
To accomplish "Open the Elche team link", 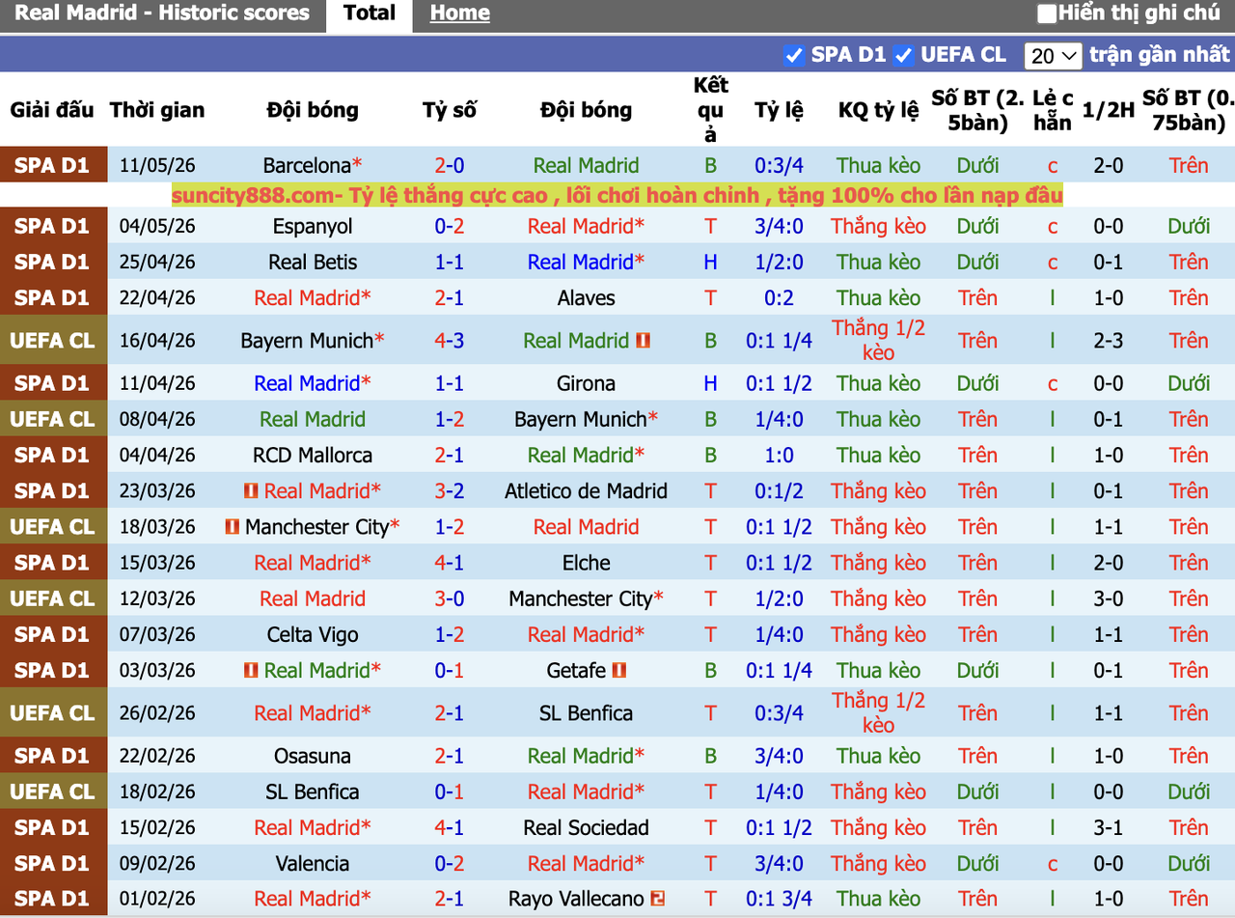I will (x=586, y=563).
